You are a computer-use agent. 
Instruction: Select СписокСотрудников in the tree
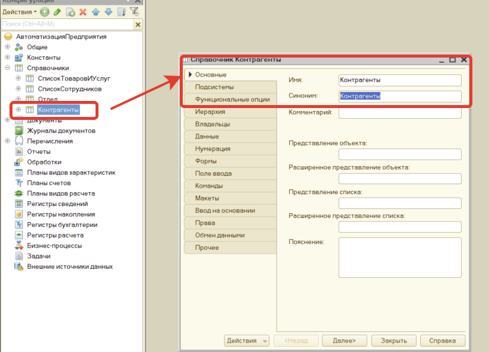point(69,89)
